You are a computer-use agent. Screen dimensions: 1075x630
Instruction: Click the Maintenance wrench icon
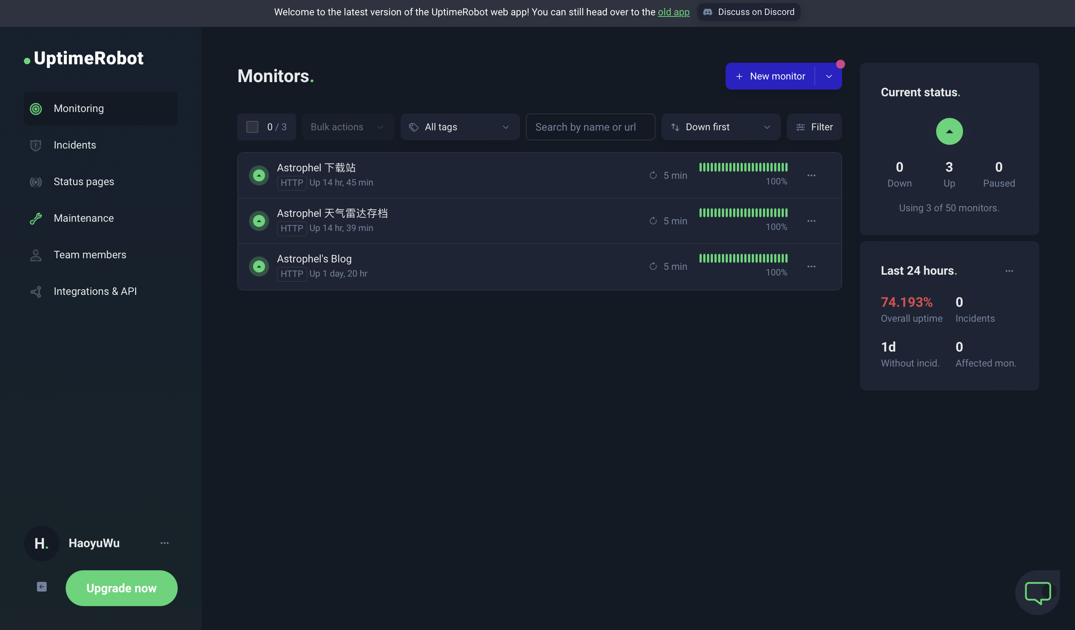click(x=36, y=218)
